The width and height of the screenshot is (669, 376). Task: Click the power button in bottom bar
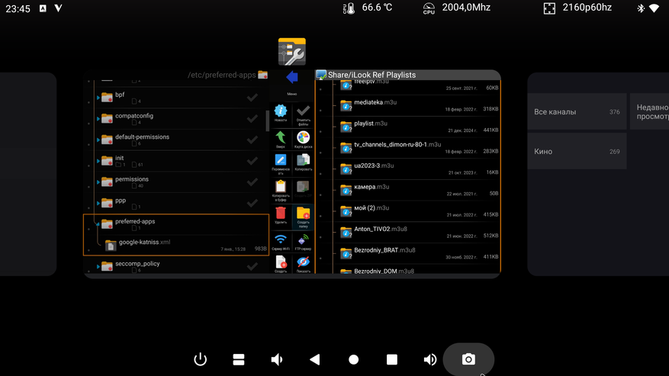tap(200, 359)
